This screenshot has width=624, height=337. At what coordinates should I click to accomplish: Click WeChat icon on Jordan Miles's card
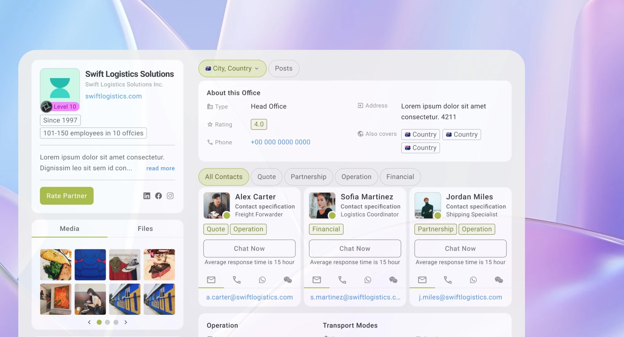[x=499, y=280]
